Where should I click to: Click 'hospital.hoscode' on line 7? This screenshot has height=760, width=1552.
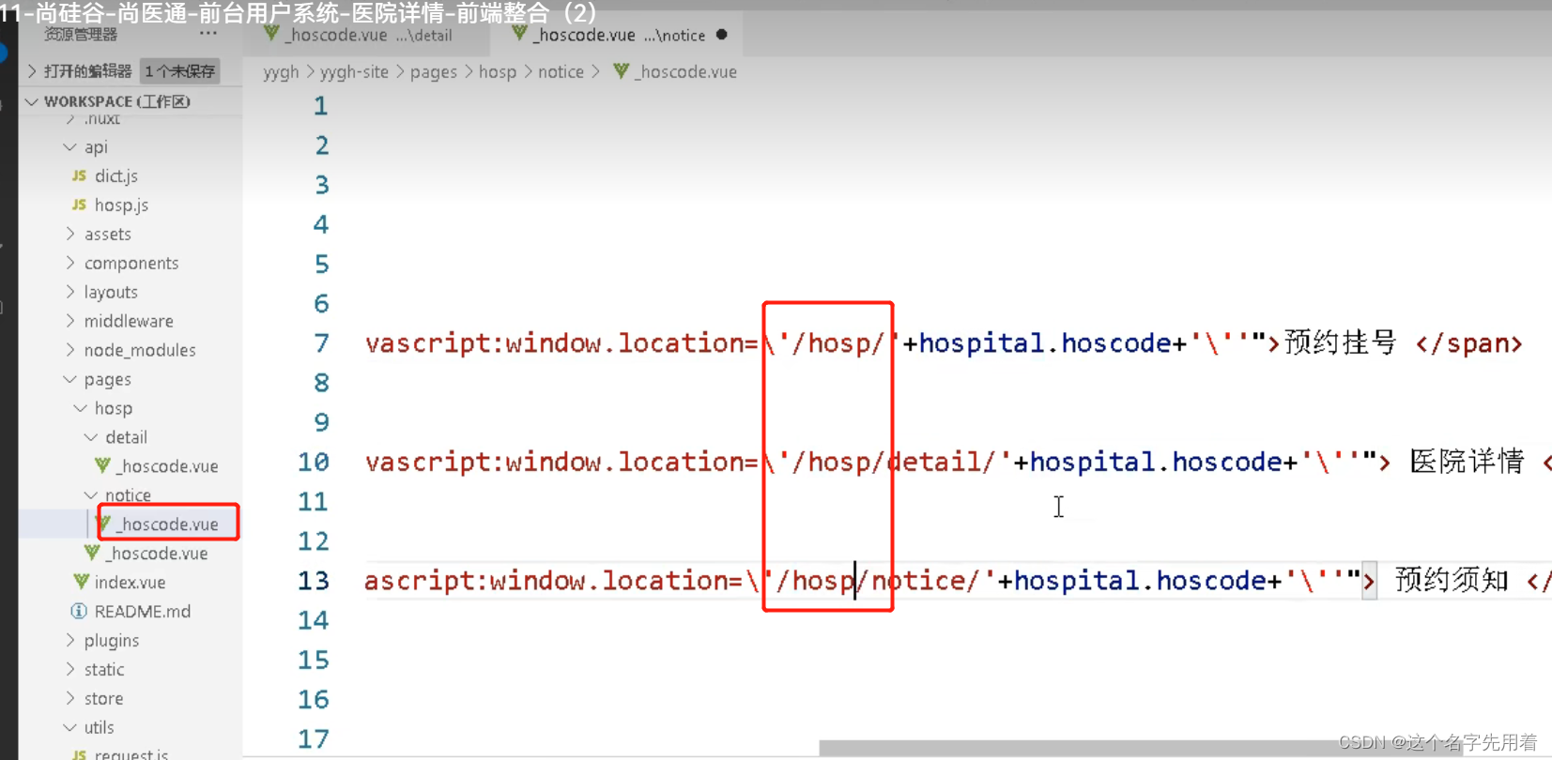(1044, 343)
